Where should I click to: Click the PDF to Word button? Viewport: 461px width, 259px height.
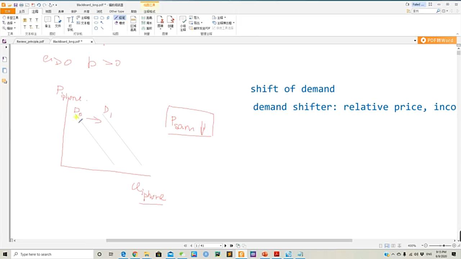pos(437,41)
